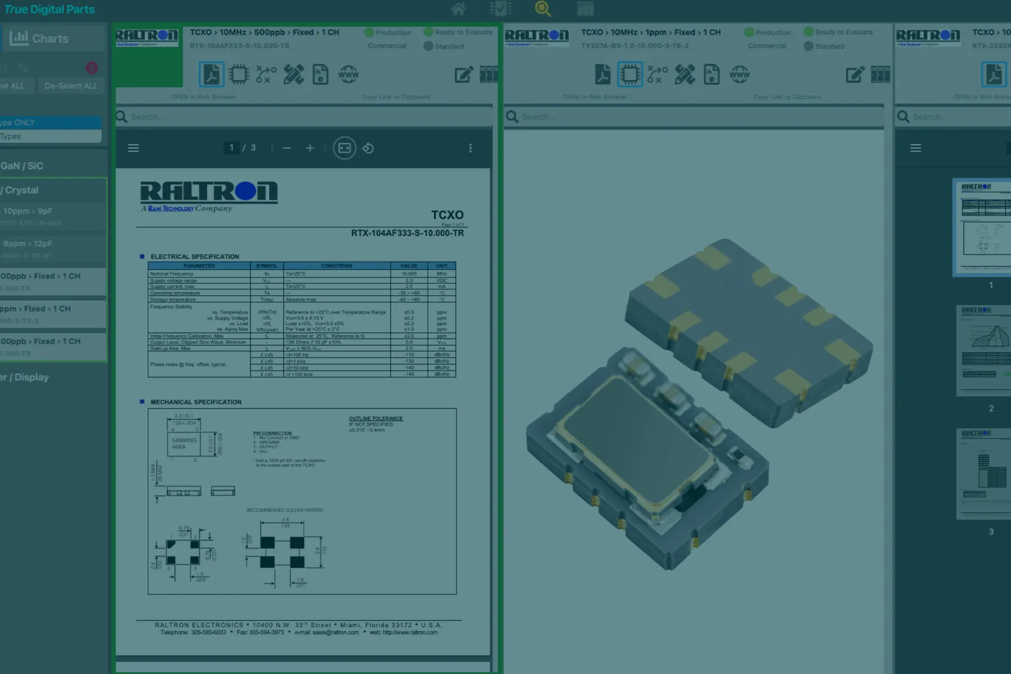1011x674 pixels.
Task: Click the WWW website icon
Action: point(349,74)
